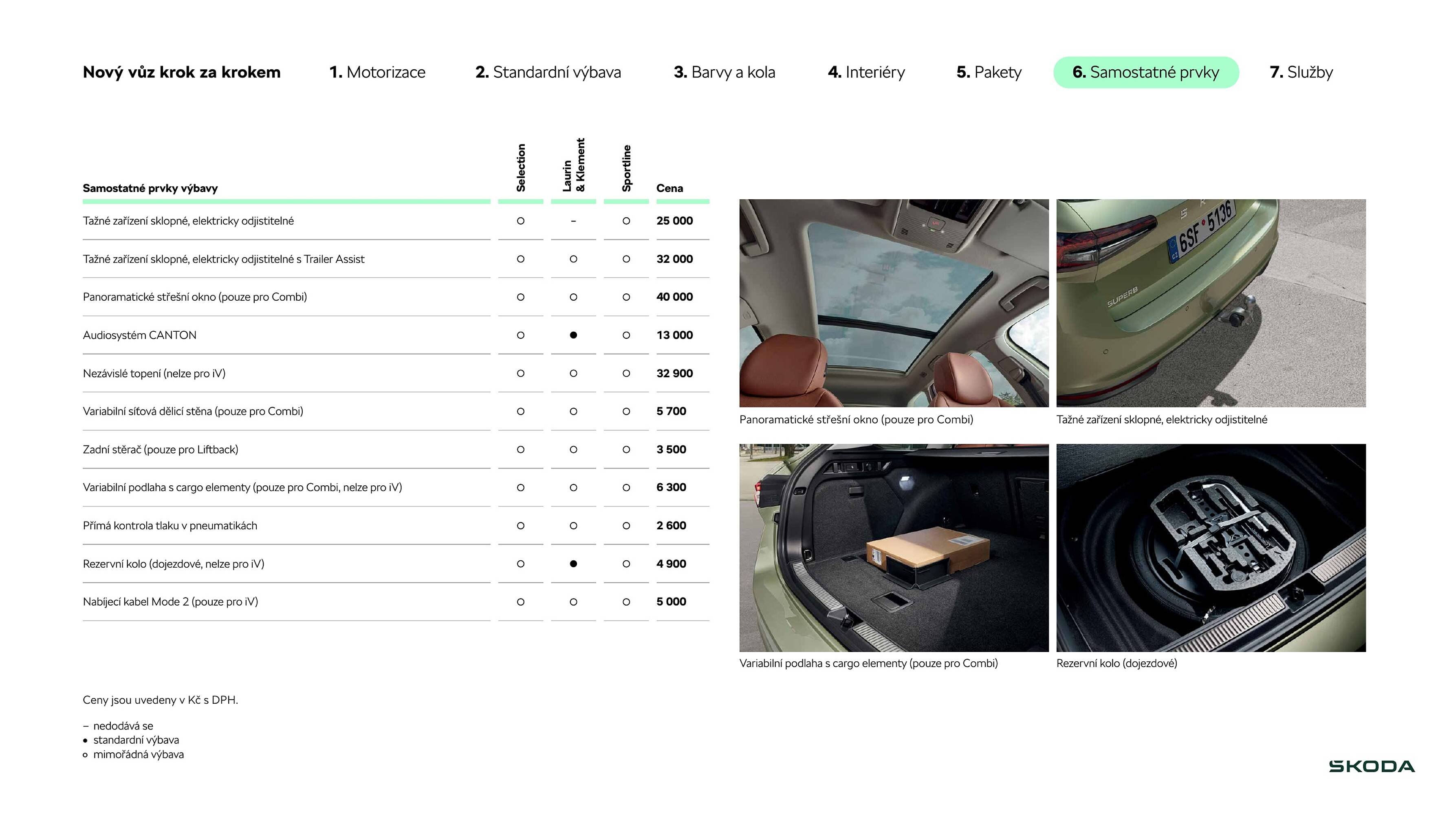Image resolution: width=1449 pixels, height=815 pixels.
Task: Switch to Standardní výbava tab
Action: 548,72
